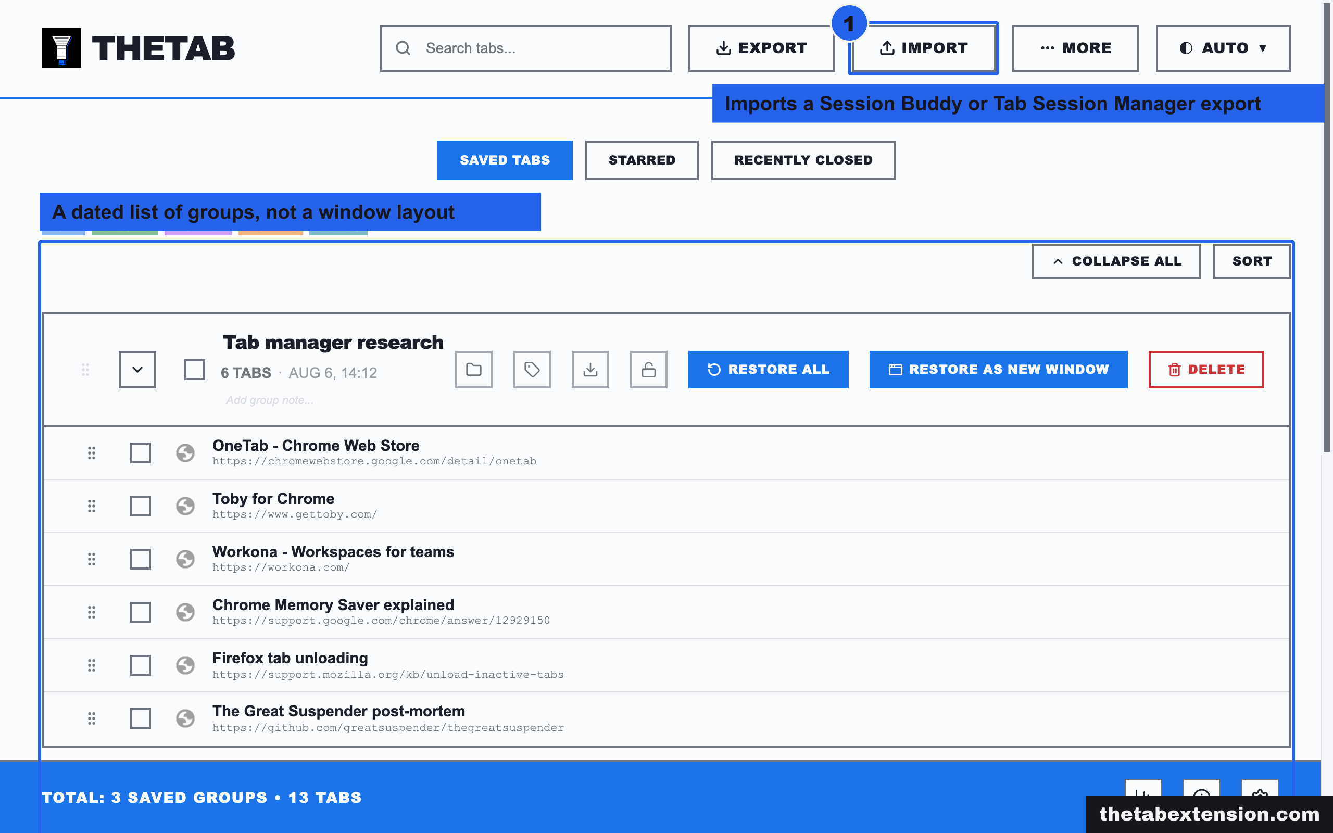Click the globe favicon of OneTab - Chrome Web Store
1333x833 pixels.
coord(185,453)
